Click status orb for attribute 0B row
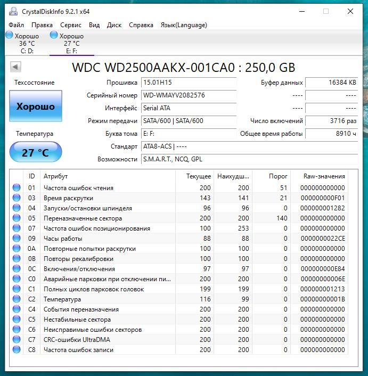 tap(17, 258)
